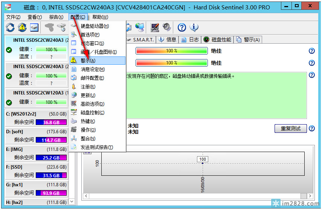
Task: Click the speaker sound toolbar icon
Action: point(167,27)
